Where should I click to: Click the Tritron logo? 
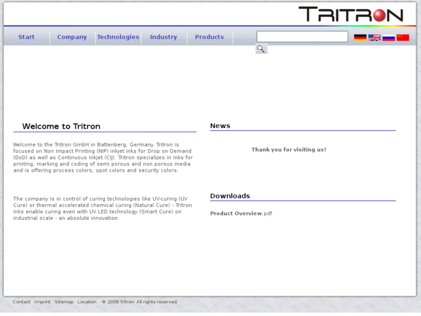point(351,14)
